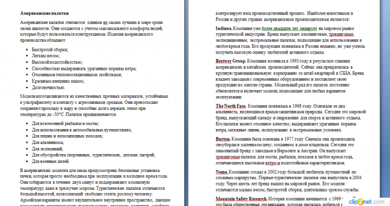
Task: Click the underlined word "трекинговые" in the Burton paragraph
Action: (x=228, y=157)
